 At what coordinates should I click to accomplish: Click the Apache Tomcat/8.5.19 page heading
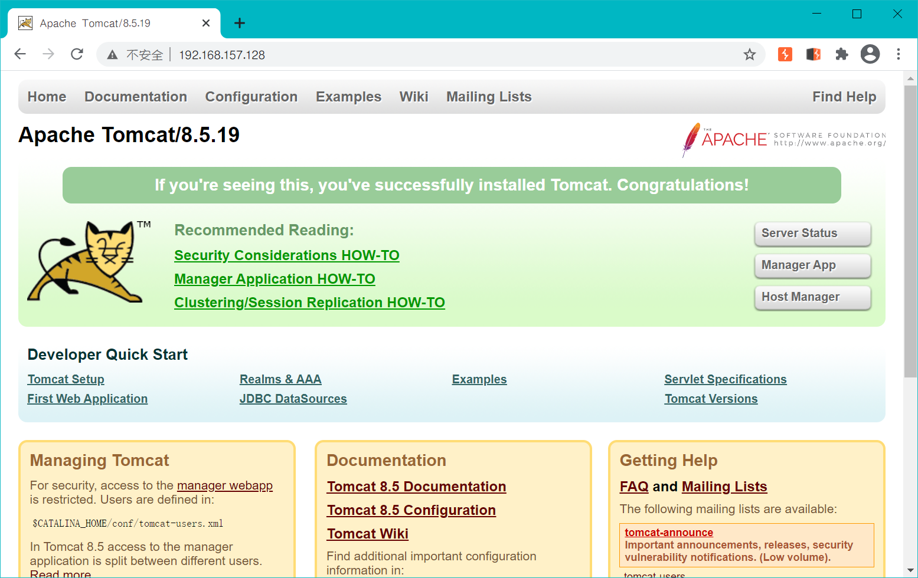click(129, 135)
